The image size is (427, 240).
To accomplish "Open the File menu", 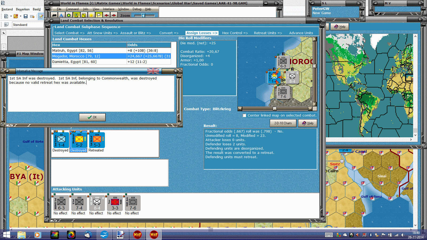I will point(59,9).
